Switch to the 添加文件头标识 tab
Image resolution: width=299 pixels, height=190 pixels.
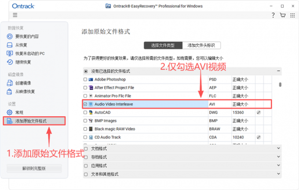pyautogui.click(x=201, y=45)
